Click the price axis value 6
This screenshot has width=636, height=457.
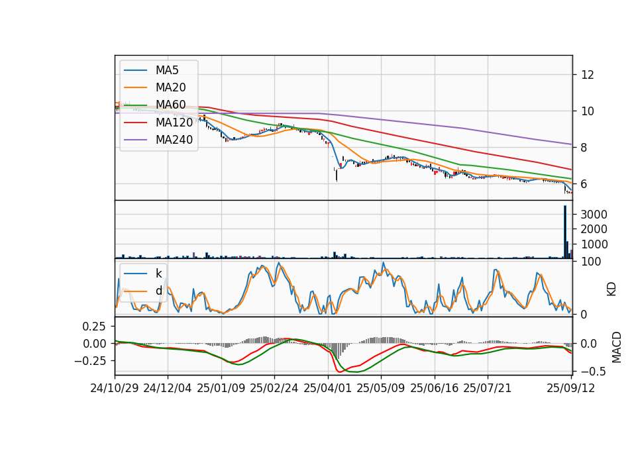click(x=584, y=184)
